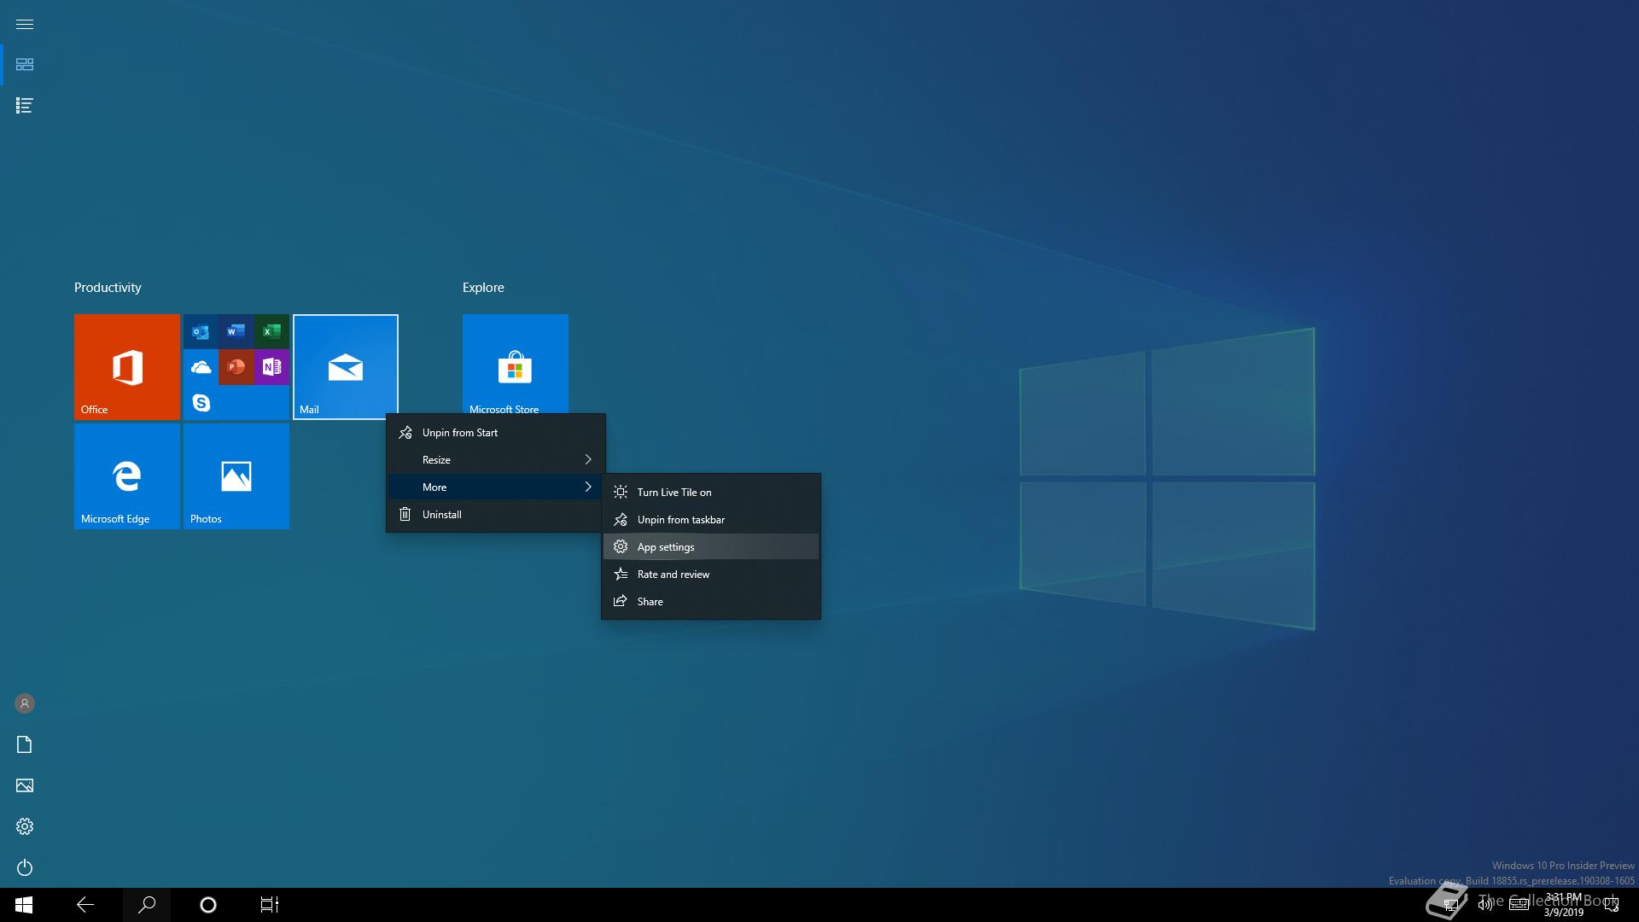Image resolution: width=1639 pixels, height=922 pixels.
Task: Expand the More submenu
Action: pyautogui.click(x=496, y=487)
